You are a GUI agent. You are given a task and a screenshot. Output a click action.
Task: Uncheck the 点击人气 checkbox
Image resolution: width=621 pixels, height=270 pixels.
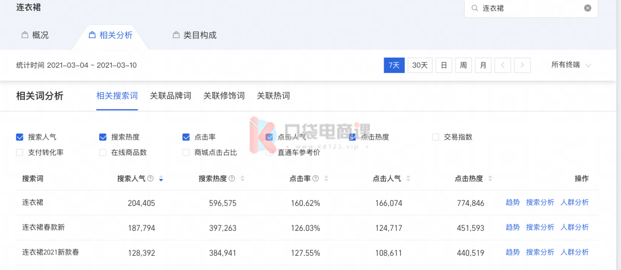pos(269,137)
